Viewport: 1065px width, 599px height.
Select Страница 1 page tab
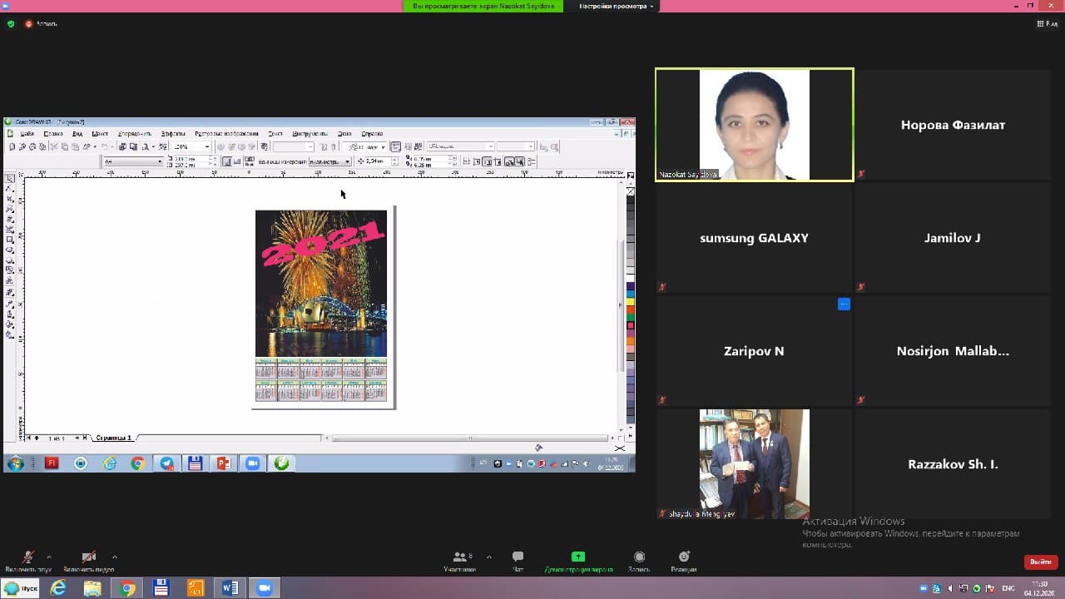[x=113, y=438]
